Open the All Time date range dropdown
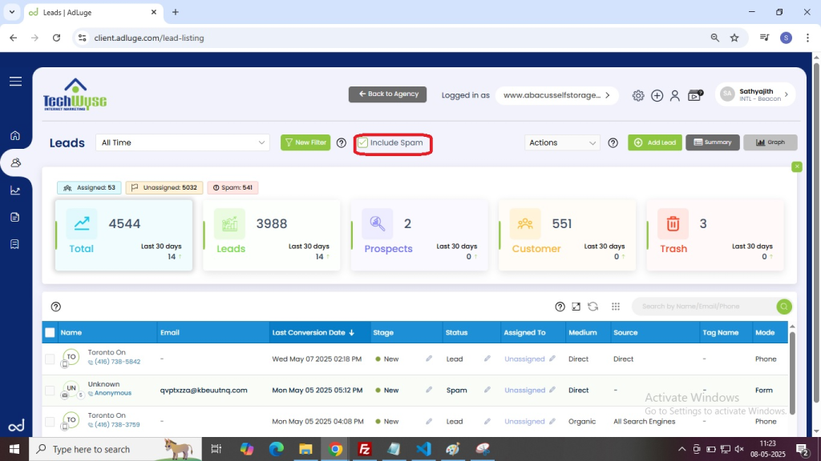This screenshot has height=461, width=821. point(183,142)
